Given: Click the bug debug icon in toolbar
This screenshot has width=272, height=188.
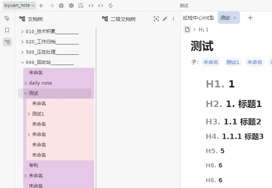Looking at the screenshot, I should click(x=61, y=6).
